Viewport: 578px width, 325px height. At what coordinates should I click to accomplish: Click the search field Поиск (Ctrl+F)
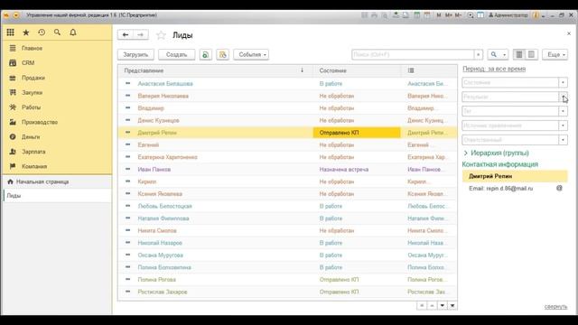(413, 54)
